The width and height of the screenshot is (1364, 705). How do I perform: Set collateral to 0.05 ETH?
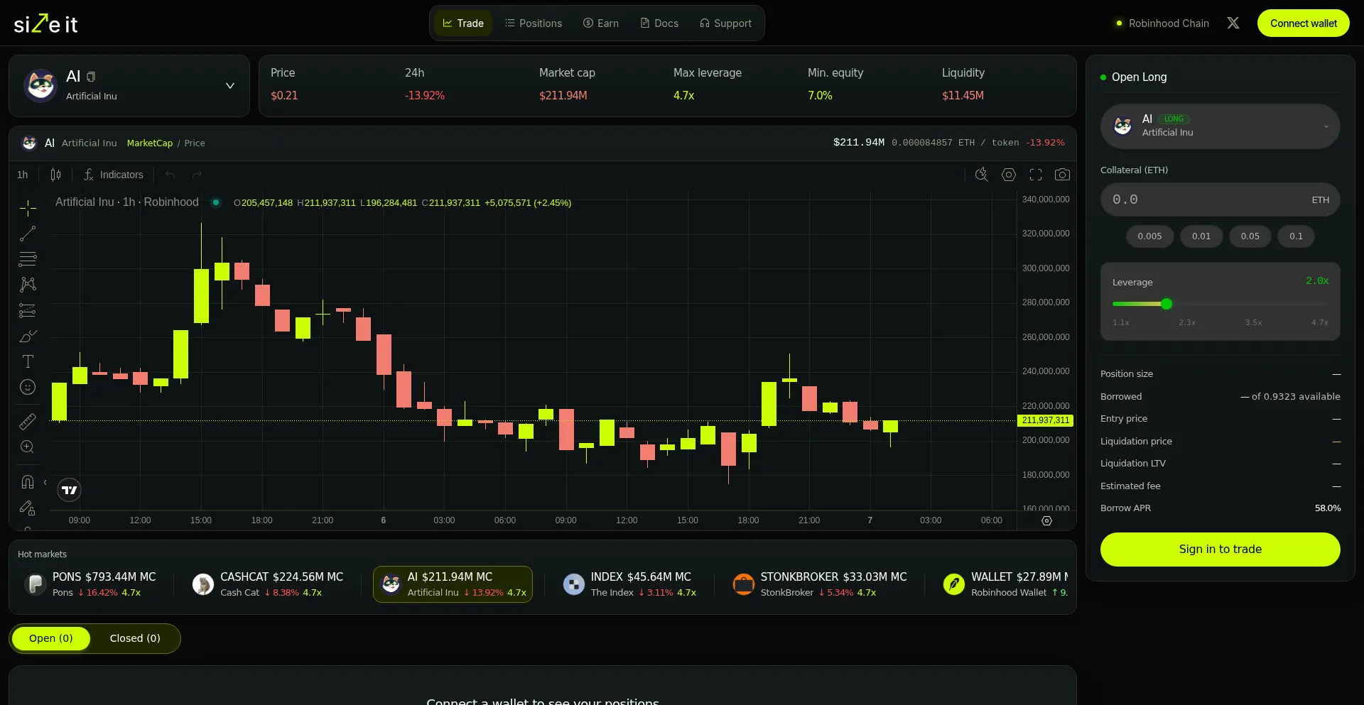point(1250,236)
